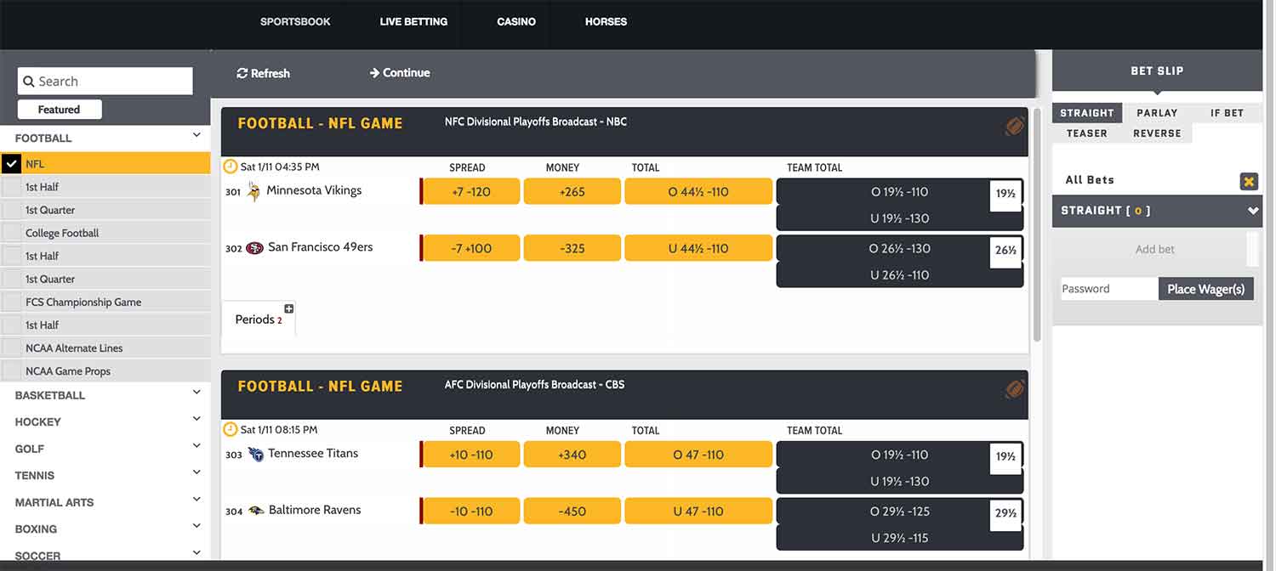Image resolution: width=1276 pixels, height=571 pixels.
Task: Click the Password field in bet slip
Action: click(1109, 289)
